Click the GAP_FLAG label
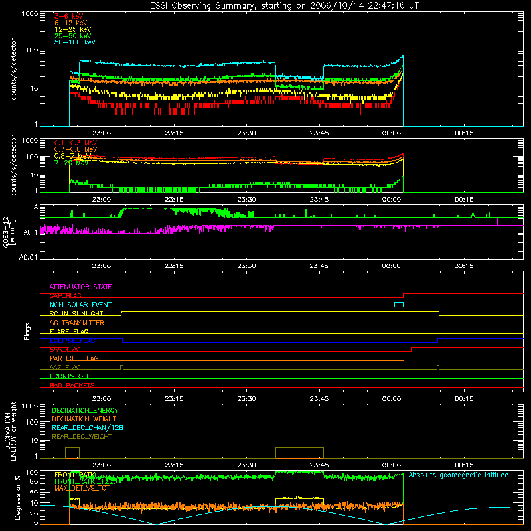 point(66,295)
